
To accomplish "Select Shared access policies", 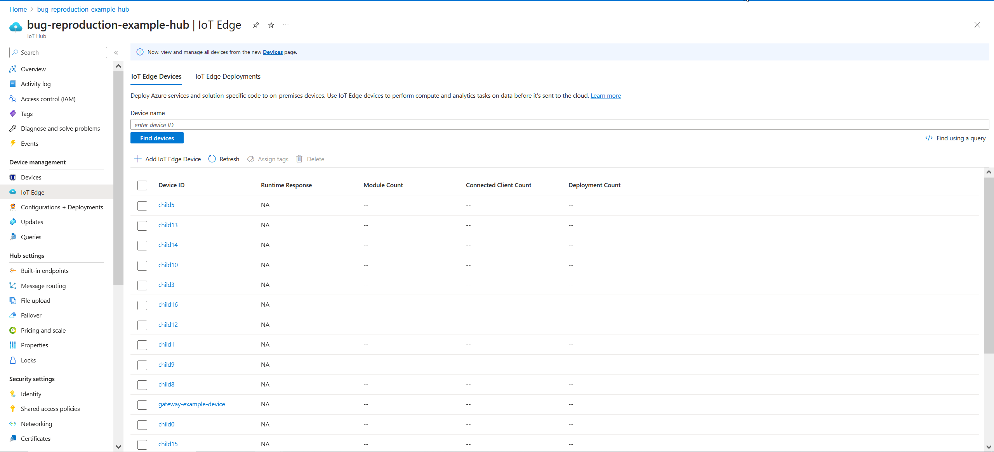I will pyautogui.click(x=50, y=409).
